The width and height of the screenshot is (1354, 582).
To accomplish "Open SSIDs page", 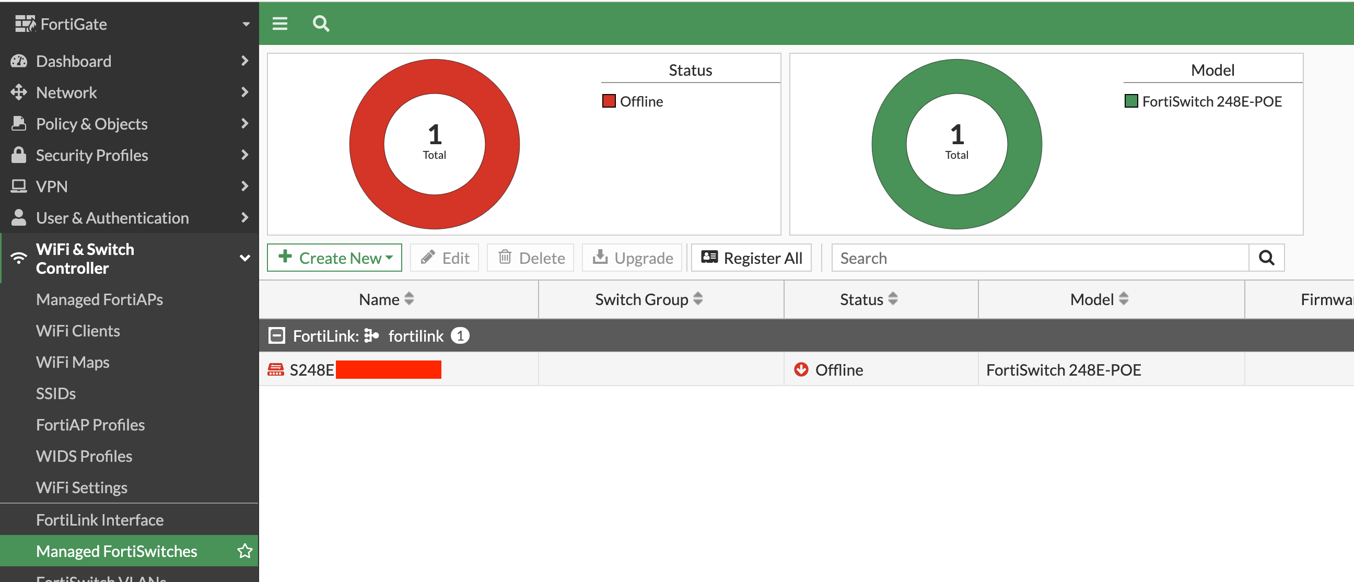I will pyautogui.click(x=56, y=393).
